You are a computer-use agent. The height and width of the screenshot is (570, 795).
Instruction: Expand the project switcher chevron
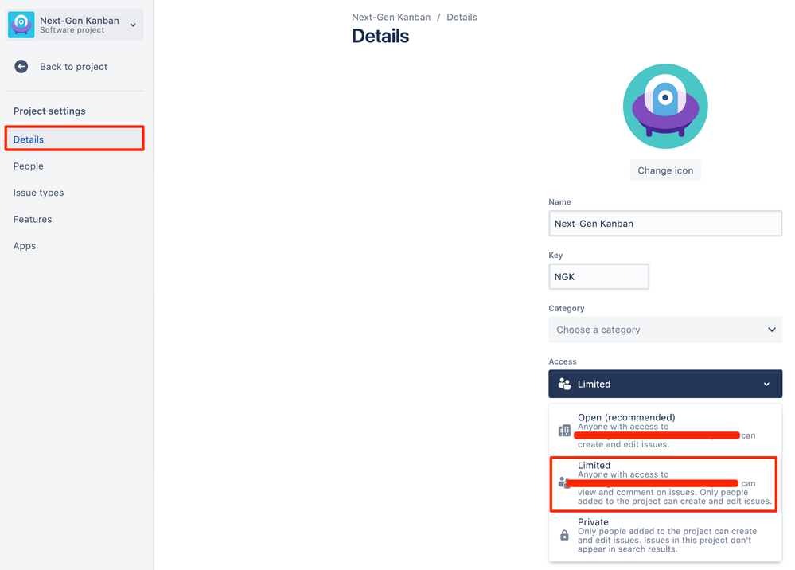[133, 25]
